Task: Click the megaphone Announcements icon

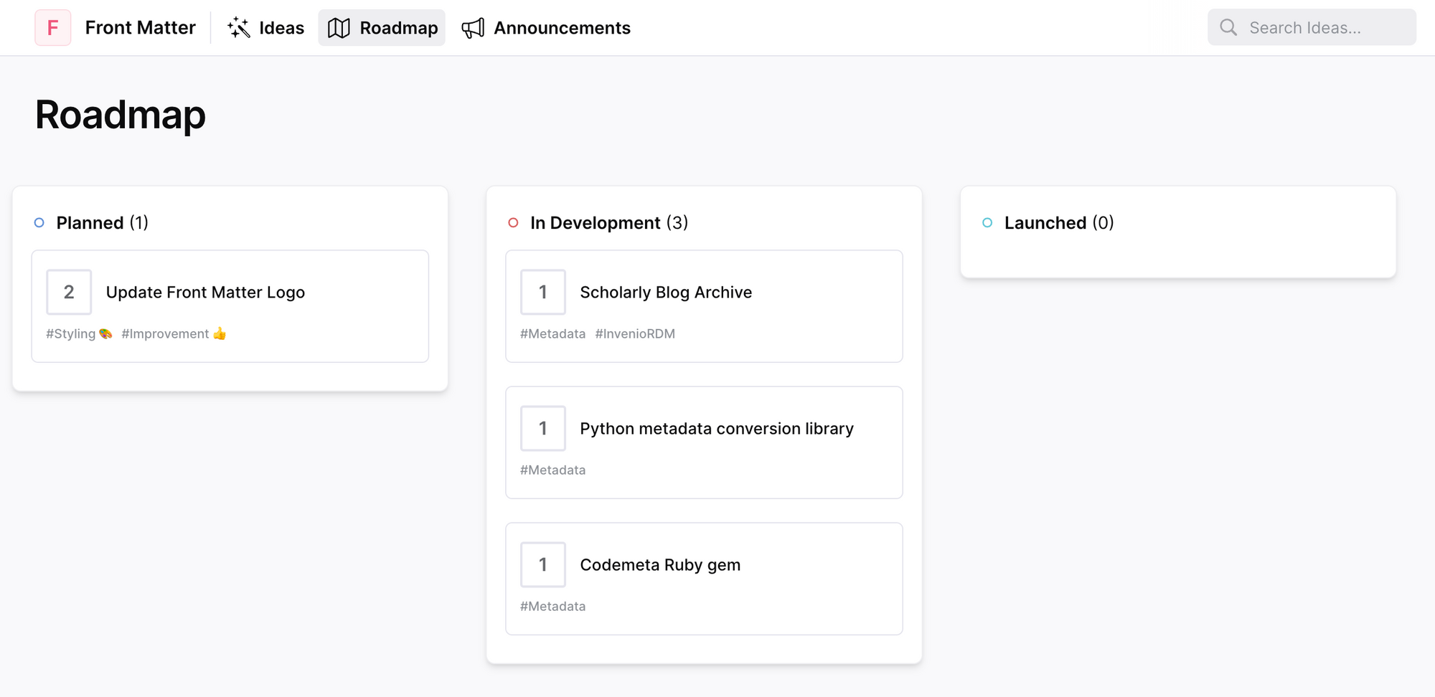Action: (x=473, y=28)
